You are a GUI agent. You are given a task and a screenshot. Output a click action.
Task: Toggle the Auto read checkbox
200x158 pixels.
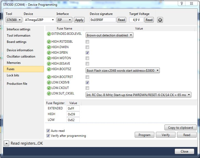[x=48, y=131]
